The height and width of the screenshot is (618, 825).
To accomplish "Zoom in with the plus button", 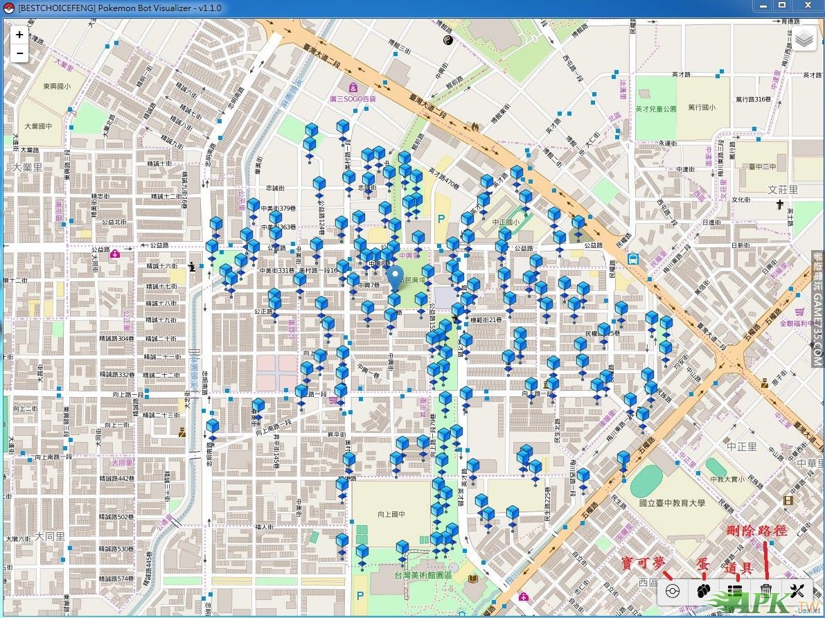I will point(19,35).
